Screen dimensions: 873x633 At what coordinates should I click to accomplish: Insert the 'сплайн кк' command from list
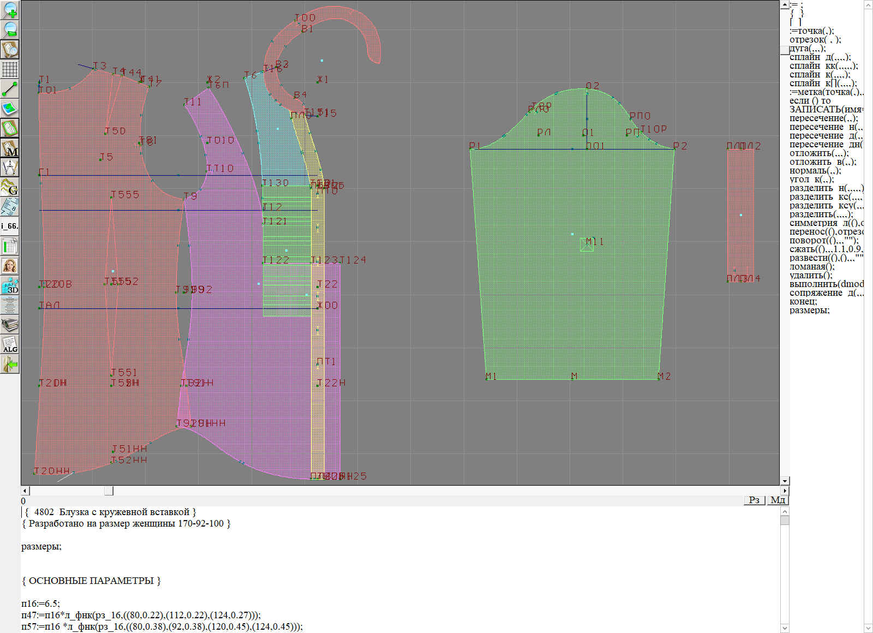(x=823, y=66)
